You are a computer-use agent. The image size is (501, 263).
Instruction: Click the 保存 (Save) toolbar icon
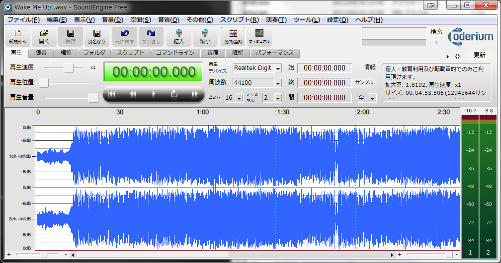[x=70, y=36]
